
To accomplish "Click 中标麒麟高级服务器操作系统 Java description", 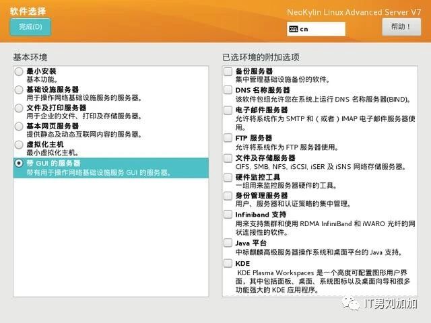I will pos(319,252).
